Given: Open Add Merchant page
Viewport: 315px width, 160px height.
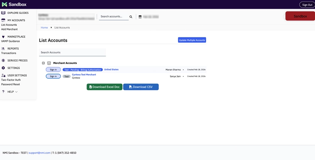Looking at the screenshot, I should point(10,29).
